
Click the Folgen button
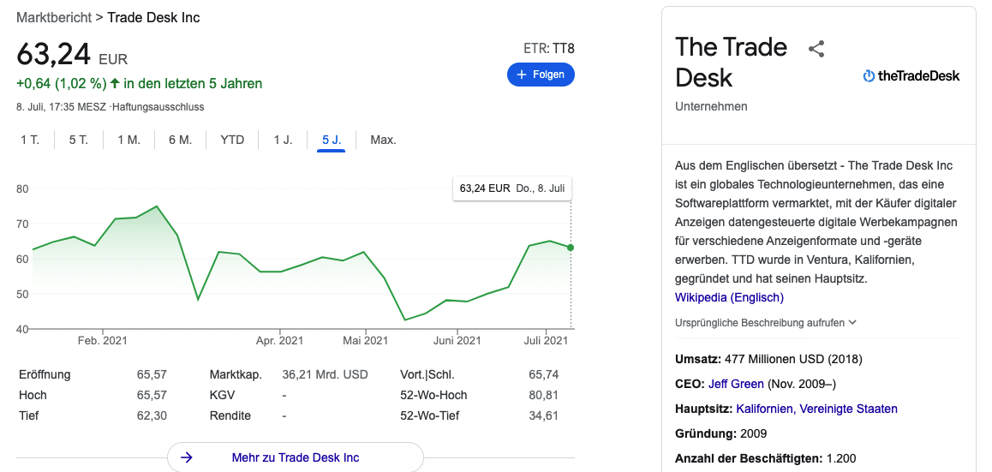pos(541,75)
